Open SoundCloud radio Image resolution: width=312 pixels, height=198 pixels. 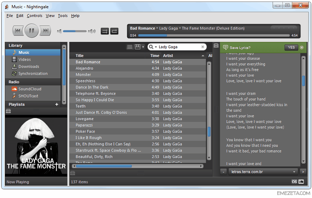tap(33, 89)
